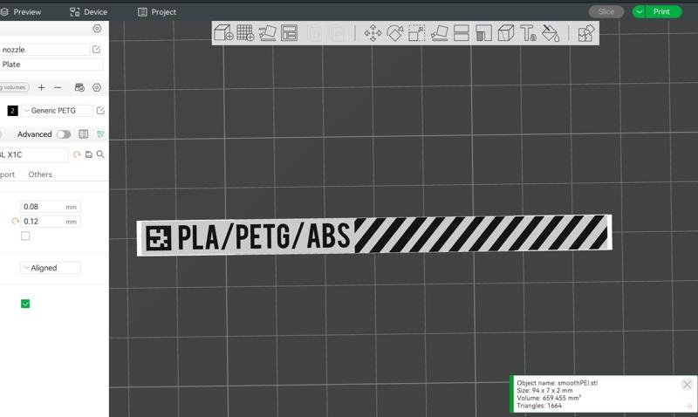This screenshot has width=698, height=417.
Task: Click the green icon next to compare presets
Action: click(100, 134)
